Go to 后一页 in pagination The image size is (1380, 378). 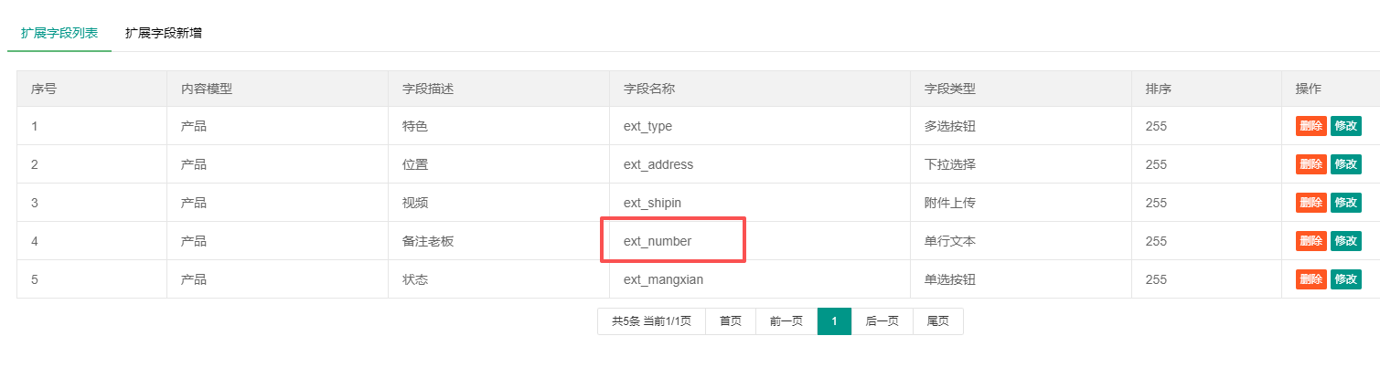pyautogui.click(x=882, y=321)
